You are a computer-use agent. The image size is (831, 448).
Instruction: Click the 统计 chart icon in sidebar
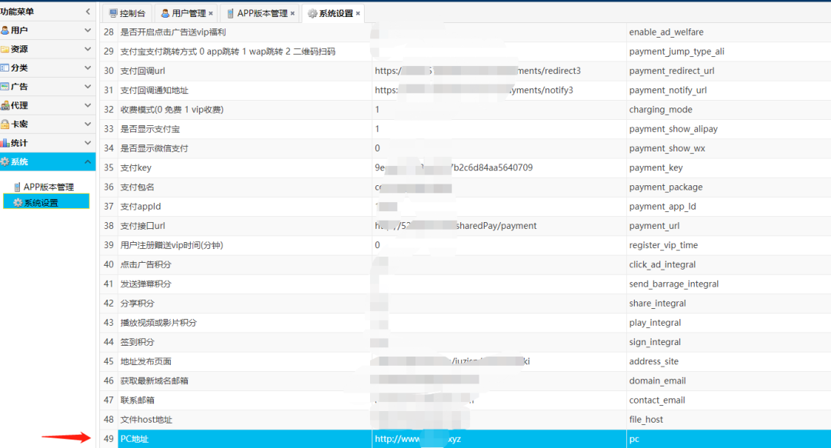[x=5, y=143]
